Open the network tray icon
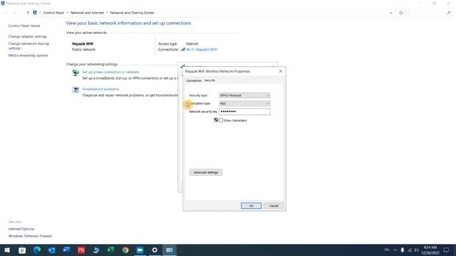Screen dimensions: 456x256 [410, 250]
